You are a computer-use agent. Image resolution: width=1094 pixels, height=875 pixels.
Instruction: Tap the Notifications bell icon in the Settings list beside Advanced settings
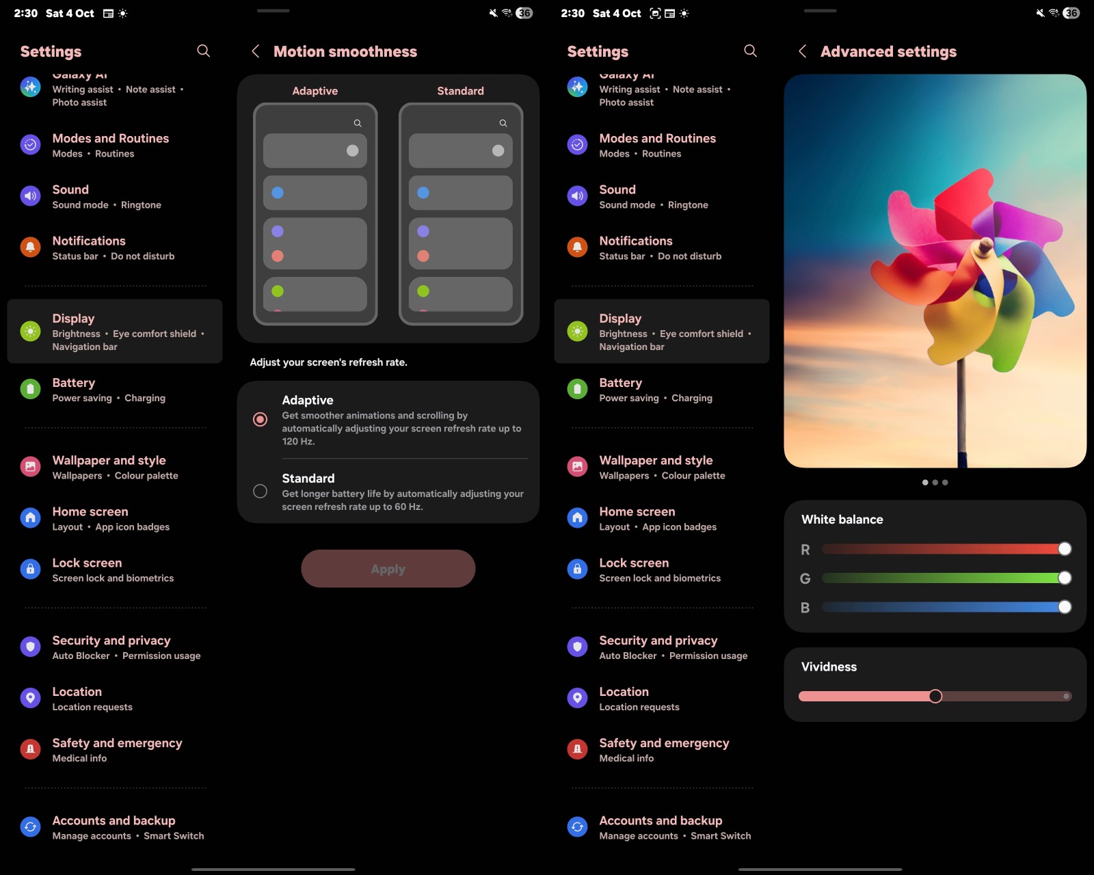577,247
